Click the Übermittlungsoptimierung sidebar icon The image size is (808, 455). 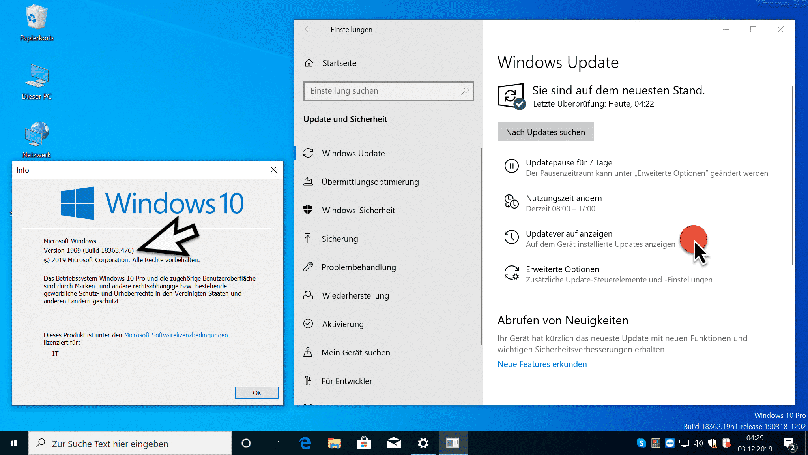[308, 182]
